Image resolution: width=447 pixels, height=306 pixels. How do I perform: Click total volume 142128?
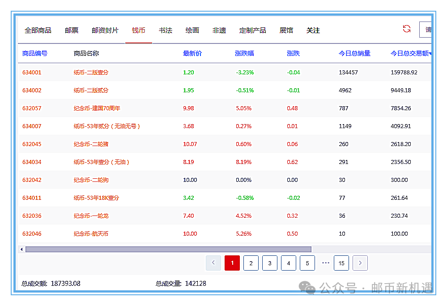(196, 284)
